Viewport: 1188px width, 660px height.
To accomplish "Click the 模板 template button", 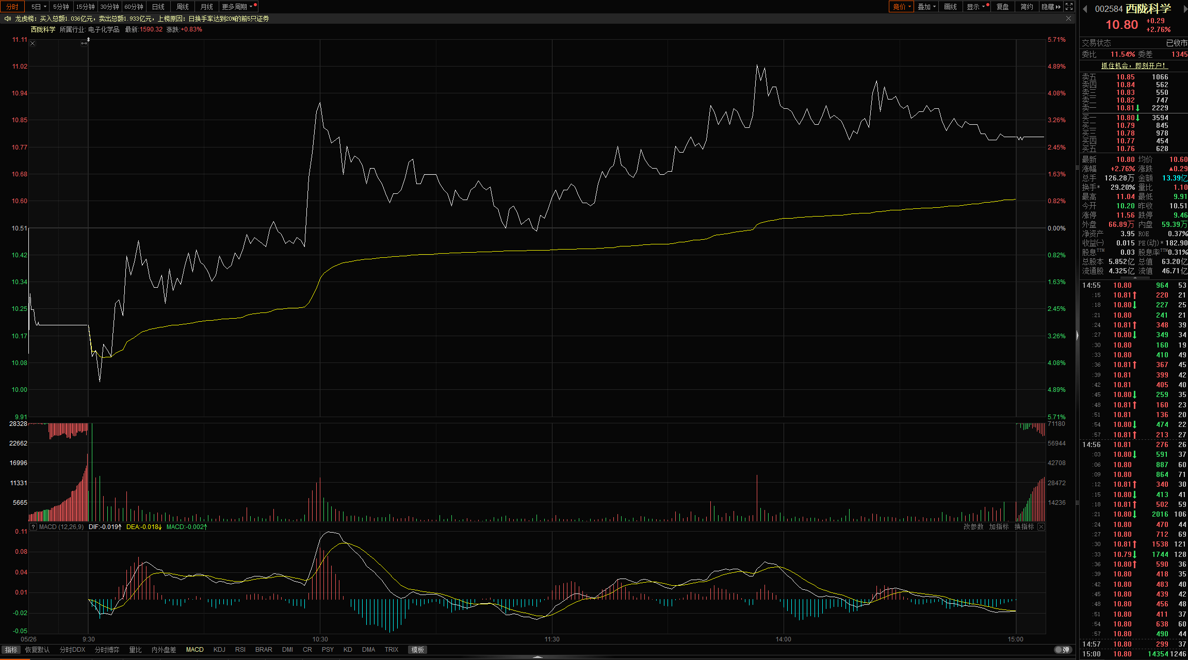I will 417,650.
